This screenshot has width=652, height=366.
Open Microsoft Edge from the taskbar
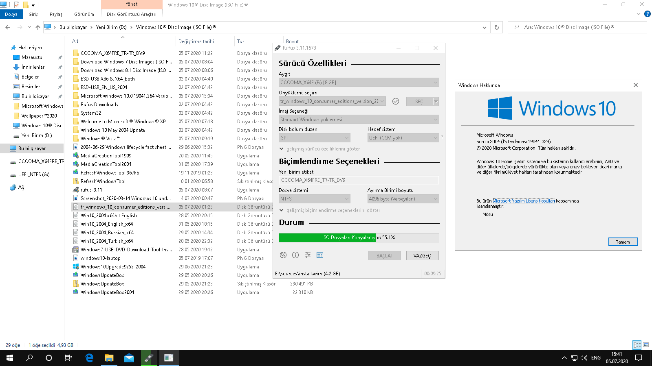coord(89,358)
